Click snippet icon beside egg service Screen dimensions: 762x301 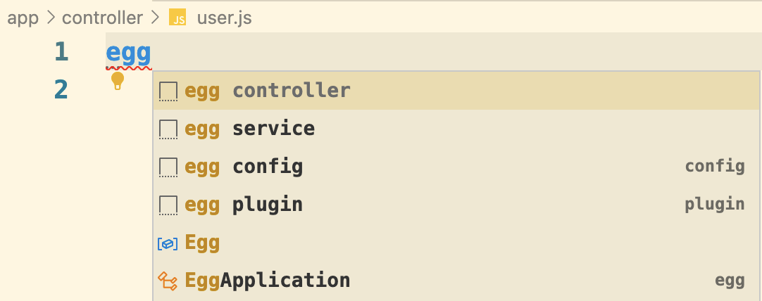point(168,129)
